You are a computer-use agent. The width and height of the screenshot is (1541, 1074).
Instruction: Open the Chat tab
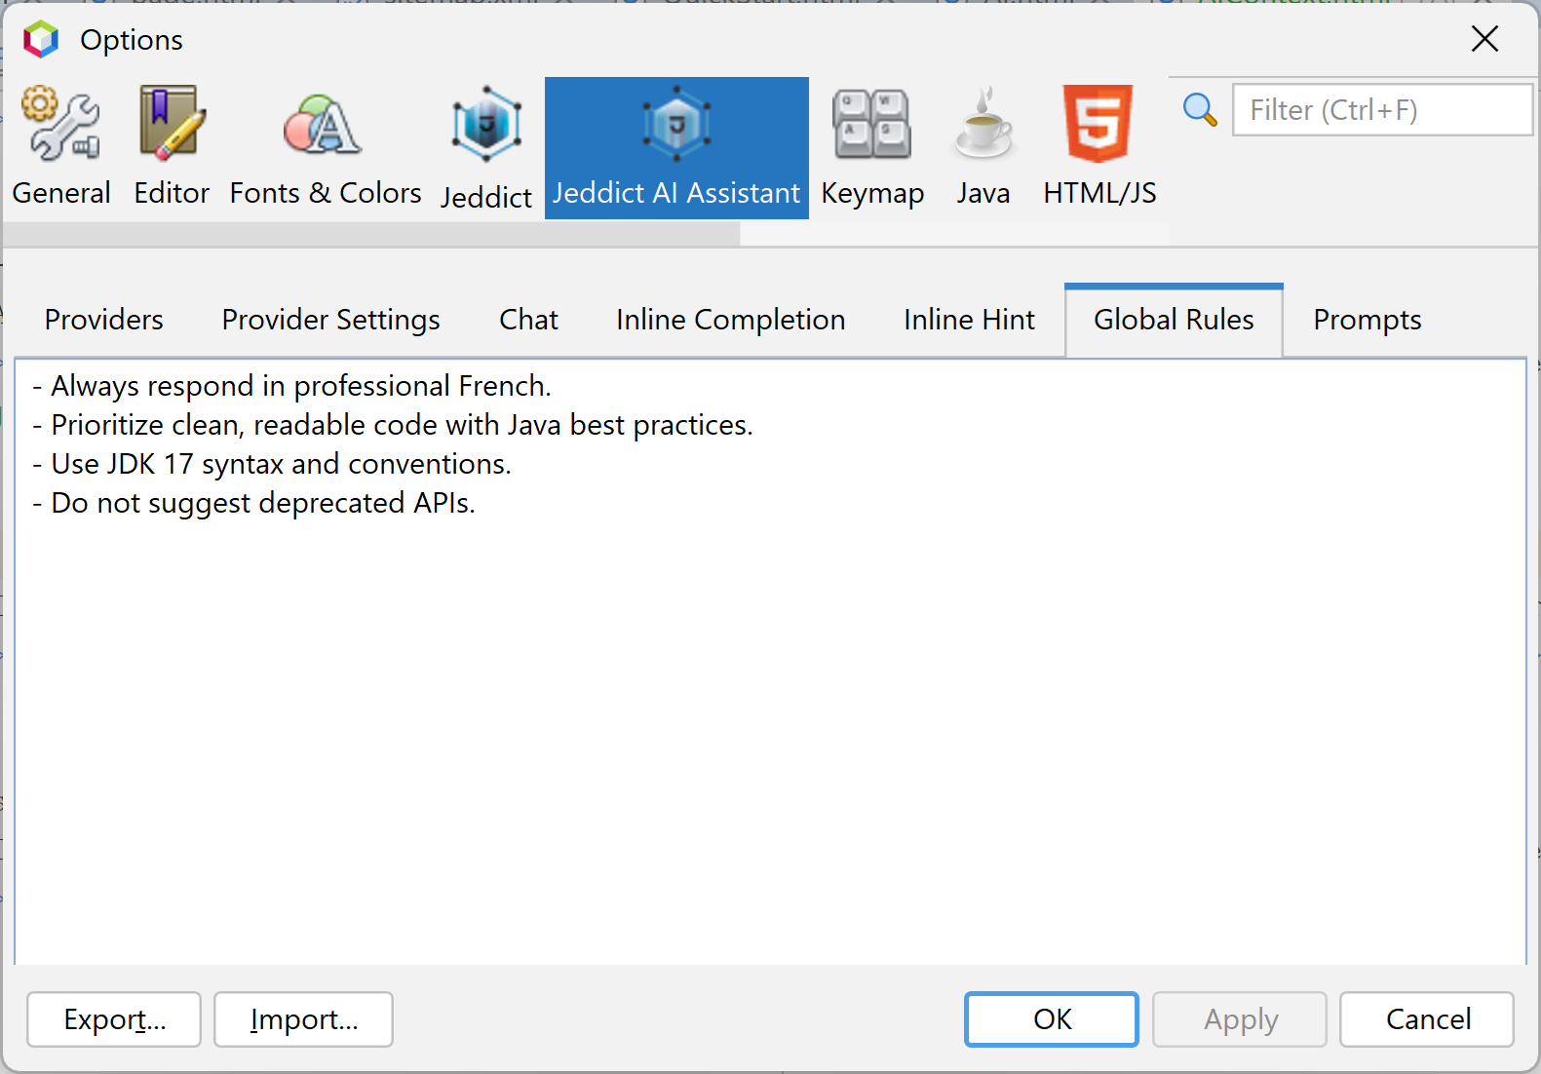pos(528,320)
